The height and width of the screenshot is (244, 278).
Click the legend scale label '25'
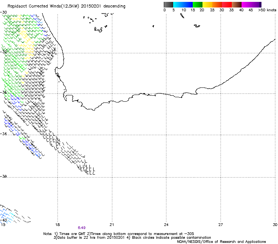coord(212,10)
